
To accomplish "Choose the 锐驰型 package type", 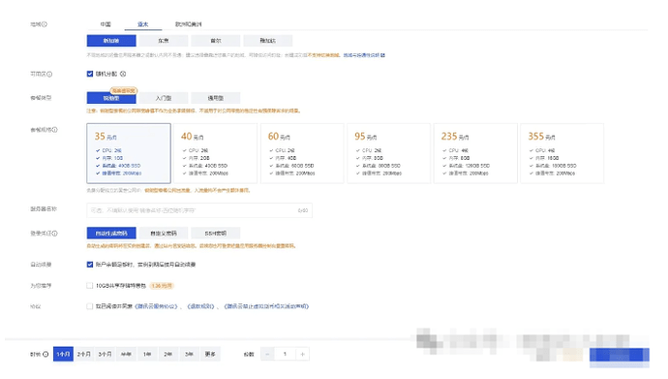I will coord(111,98).
